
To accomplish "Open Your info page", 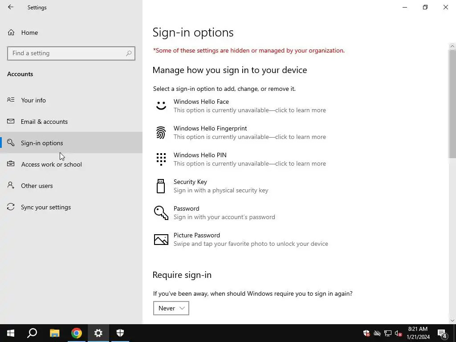I will click(71, 100).
